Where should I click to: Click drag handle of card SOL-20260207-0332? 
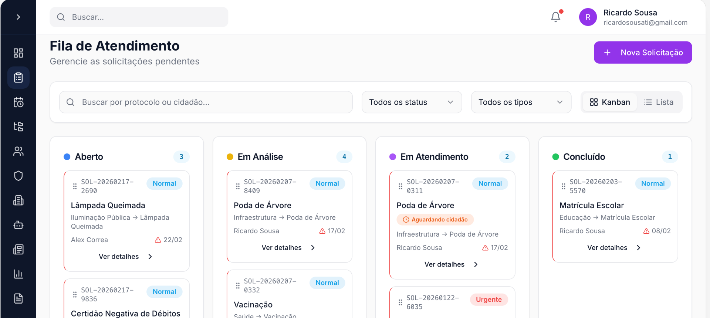point(238,285)
